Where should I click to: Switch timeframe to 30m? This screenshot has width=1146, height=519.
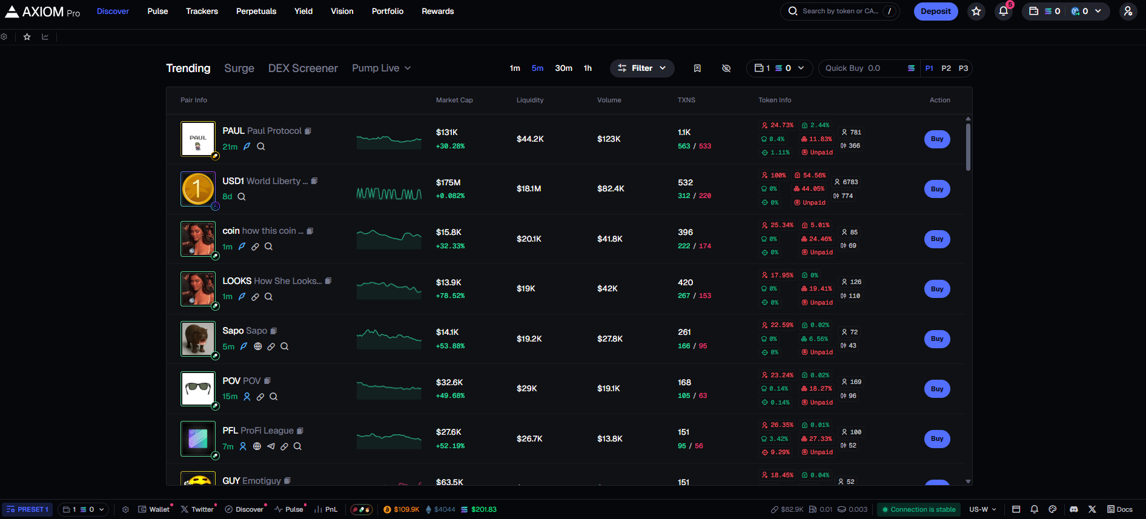pyautogui.click(x=563, y=68)
